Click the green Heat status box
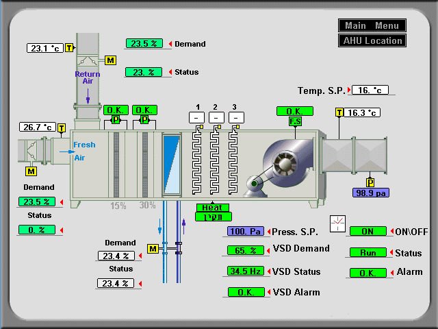This screenshot has height=329, width=438. [x=213, y=208]
